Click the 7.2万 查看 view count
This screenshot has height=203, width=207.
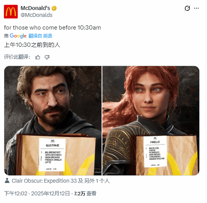[x=85, y=193]
